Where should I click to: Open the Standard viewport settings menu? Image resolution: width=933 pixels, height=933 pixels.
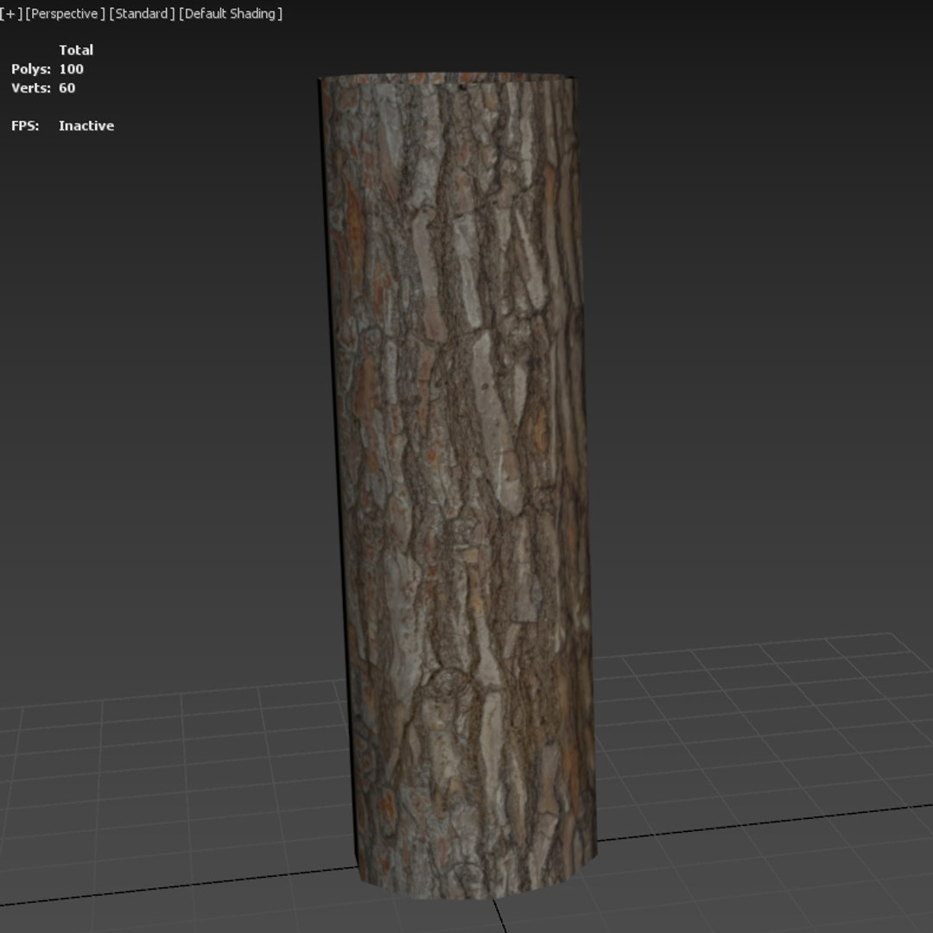point(142,14)
